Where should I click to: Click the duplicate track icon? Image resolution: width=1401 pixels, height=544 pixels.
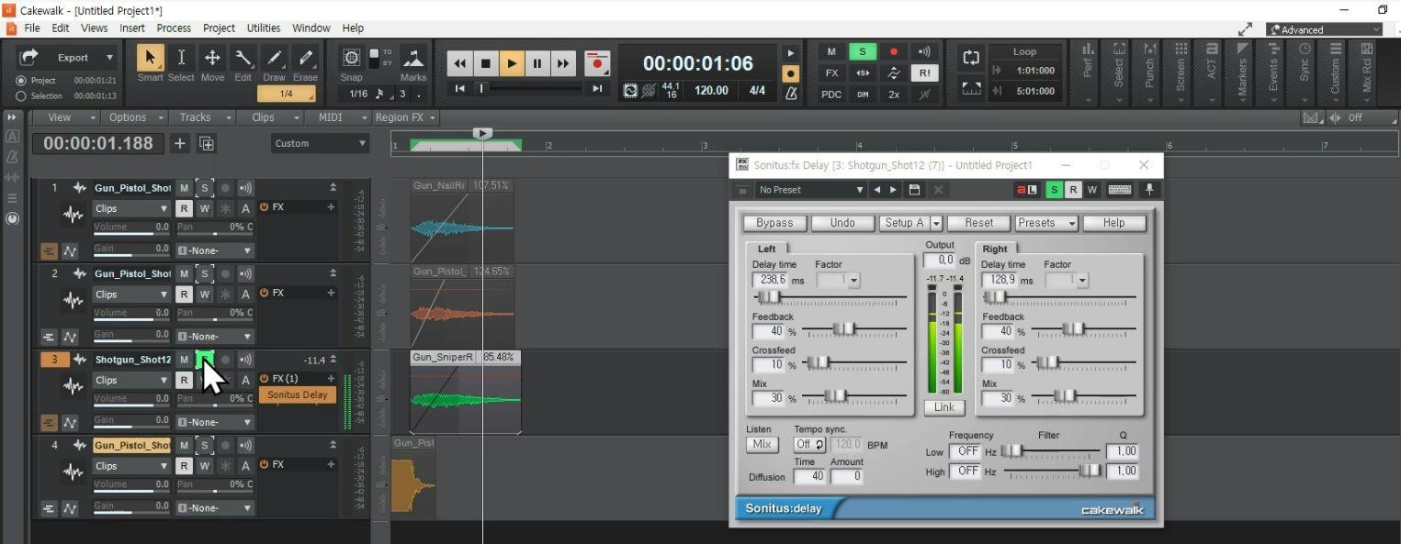coord(207,143)
